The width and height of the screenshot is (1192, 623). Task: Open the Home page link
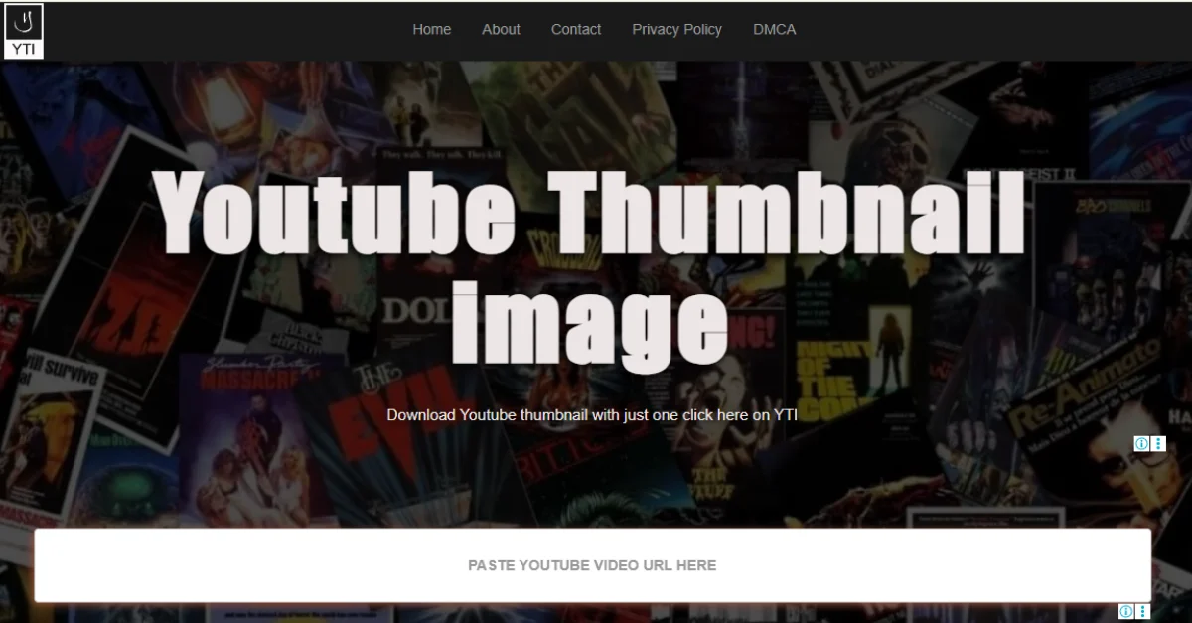coord(431,30)
